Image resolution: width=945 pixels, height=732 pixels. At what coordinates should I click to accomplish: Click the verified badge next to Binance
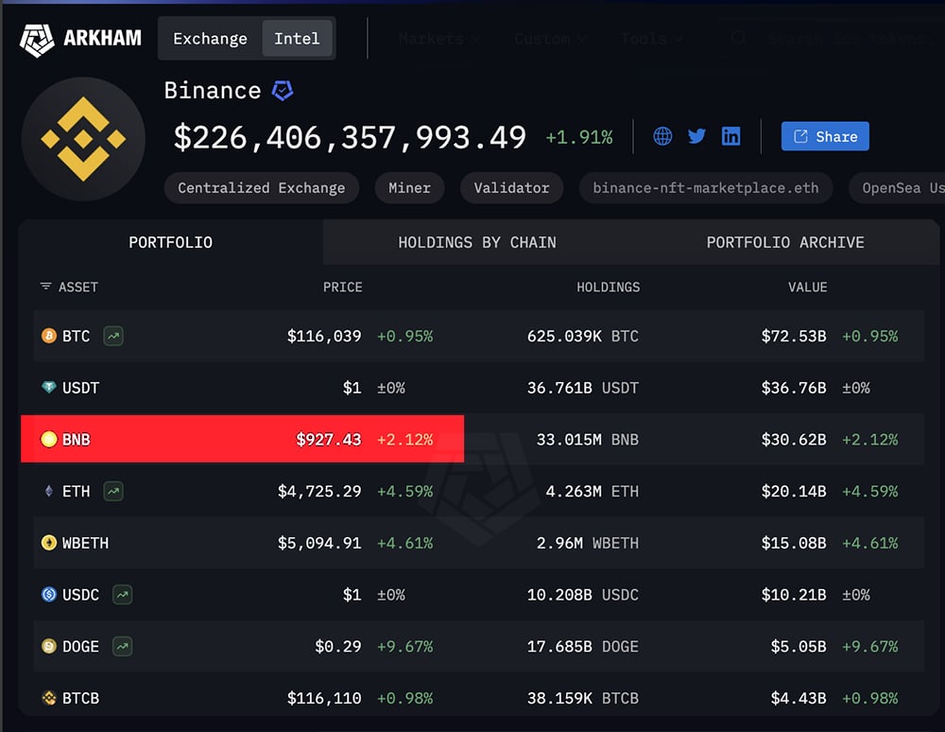[x=283, y=91]
